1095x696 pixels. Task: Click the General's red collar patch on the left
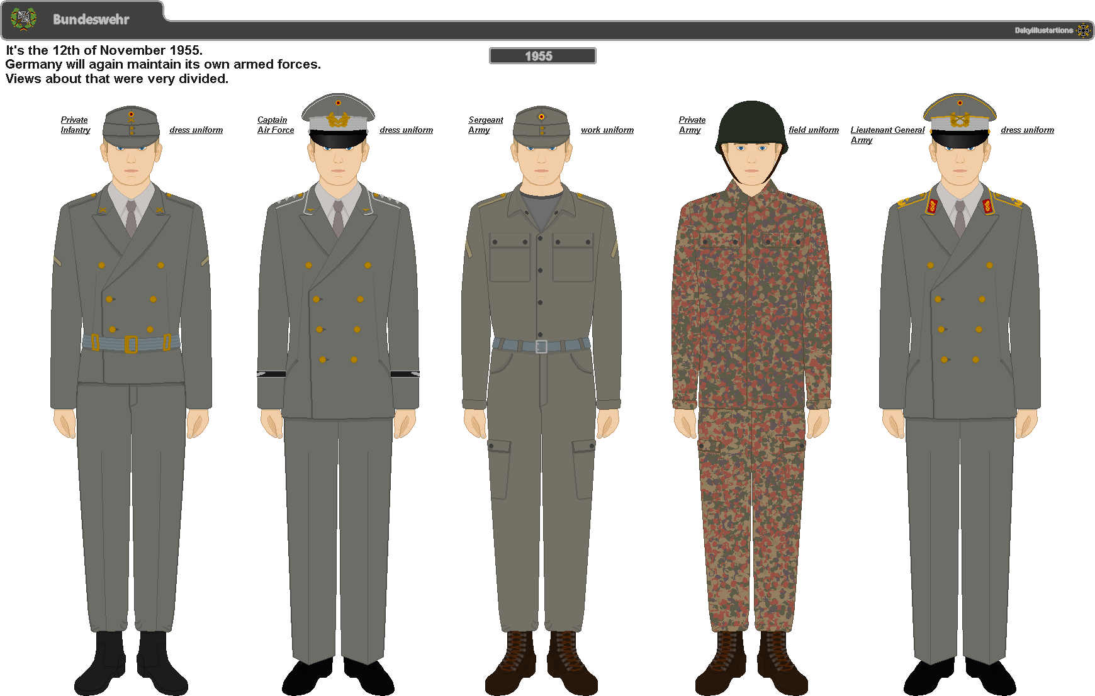point(932,206)
